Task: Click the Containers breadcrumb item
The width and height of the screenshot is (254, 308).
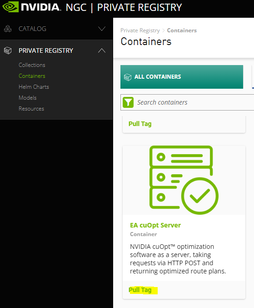Action: 182,30
